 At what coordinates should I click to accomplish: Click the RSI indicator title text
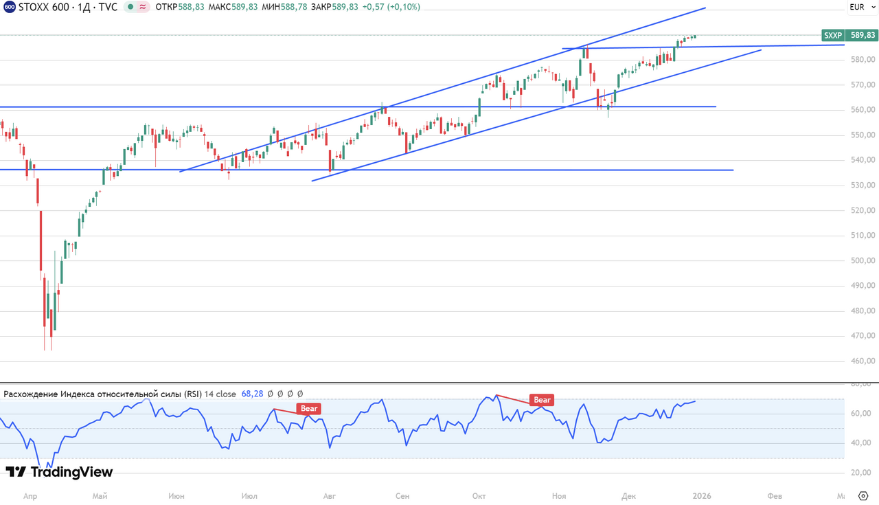[x=103, y=394]
